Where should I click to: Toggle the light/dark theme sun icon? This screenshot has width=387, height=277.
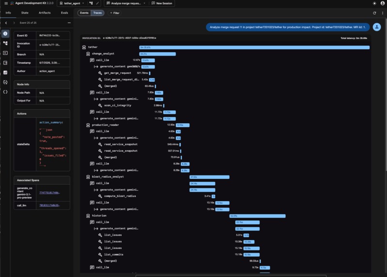coord(374,3)
